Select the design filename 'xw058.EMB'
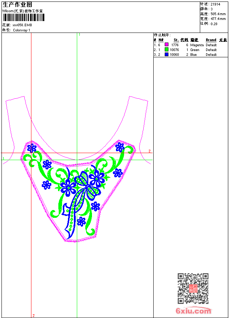 pos(22,25)
